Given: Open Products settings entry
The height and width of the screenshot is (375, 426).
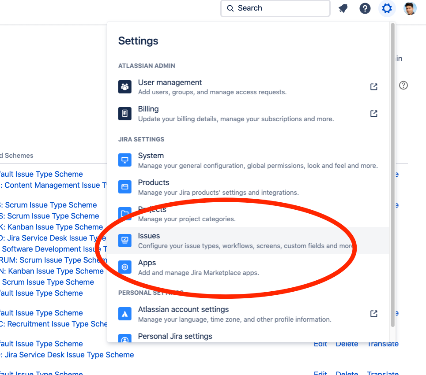Looking at the screenshot, I should pyautogui.click(x=249, y=187).
